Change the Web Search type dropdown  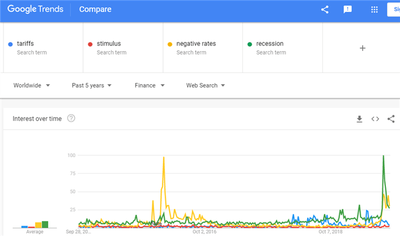(206, 85)
